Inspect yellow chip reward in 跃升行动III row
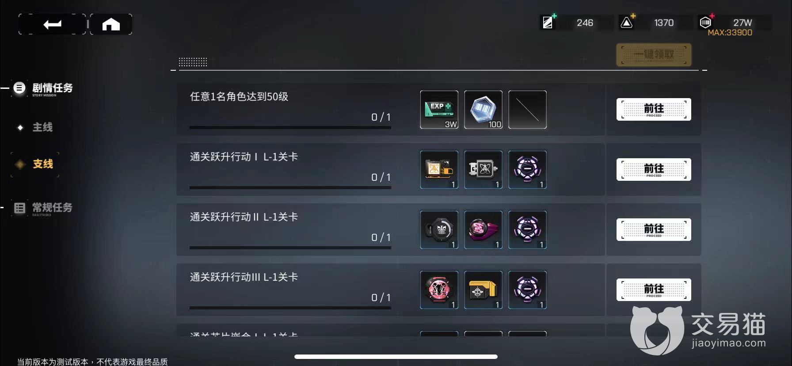The image size is (792, 366). point(483,290)
